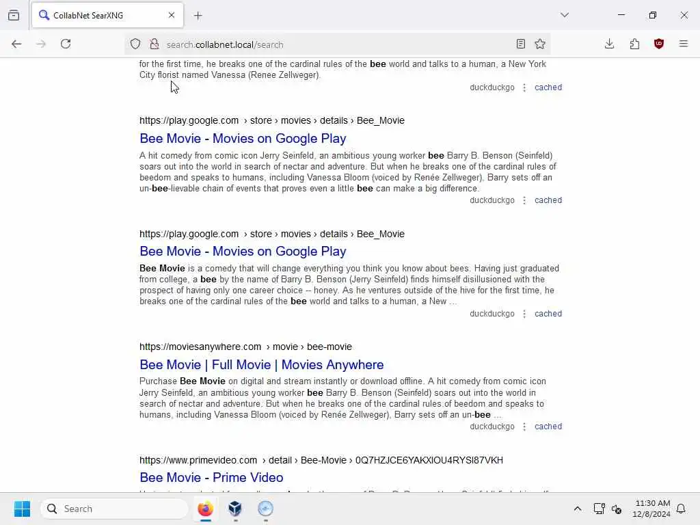The height and width of the screenshot is (525, 700).
Task: Click the Firefox taskbar icon
Action: [x=205, y=509]
